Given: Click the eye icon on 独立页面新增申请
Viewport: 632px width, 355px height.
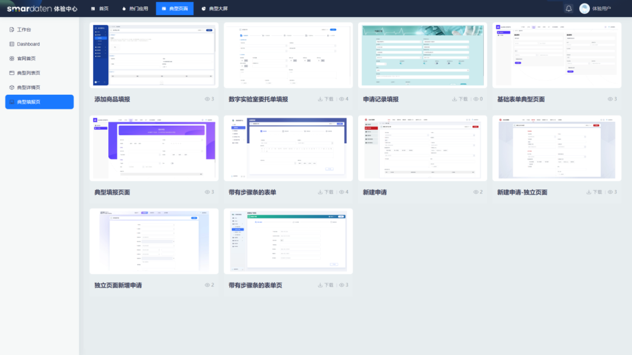Looking at the screenshot, I should [207, 285].
